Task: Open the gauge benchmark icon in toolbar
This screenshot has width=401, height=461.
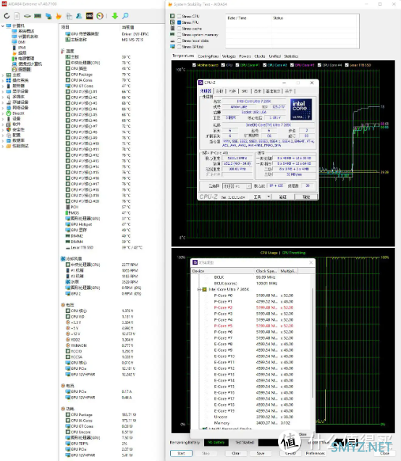Action: (100, 16)
